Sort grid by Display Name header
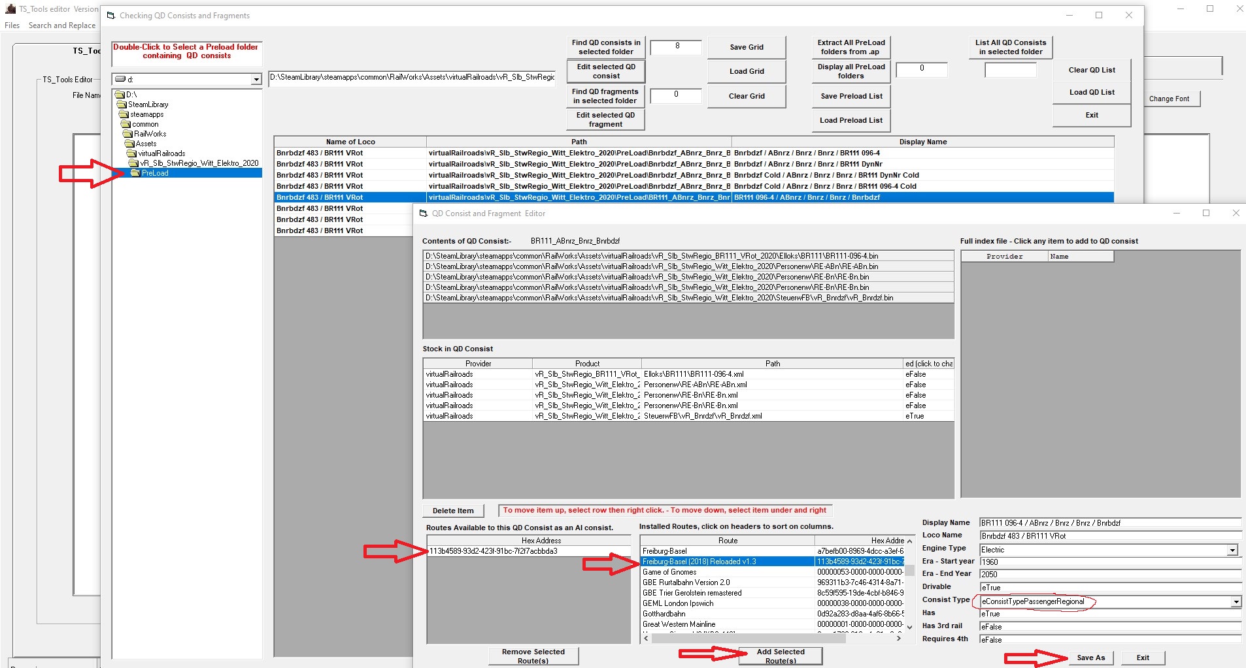 (x=922, y=142)
